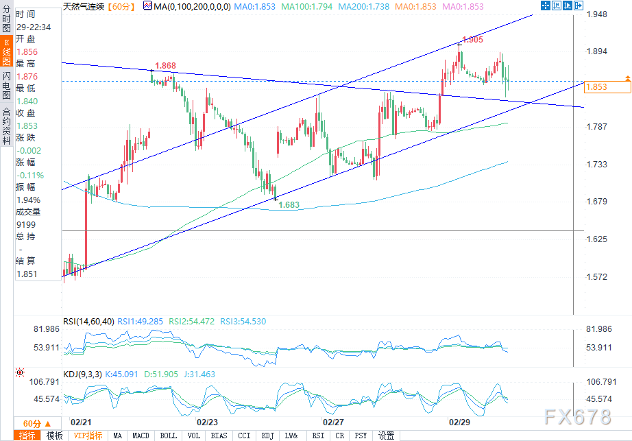This screenshot has width=632, height=441.
Task: Click the J:31.463 value
Action: pyautogui.click(x=199, y=374)
